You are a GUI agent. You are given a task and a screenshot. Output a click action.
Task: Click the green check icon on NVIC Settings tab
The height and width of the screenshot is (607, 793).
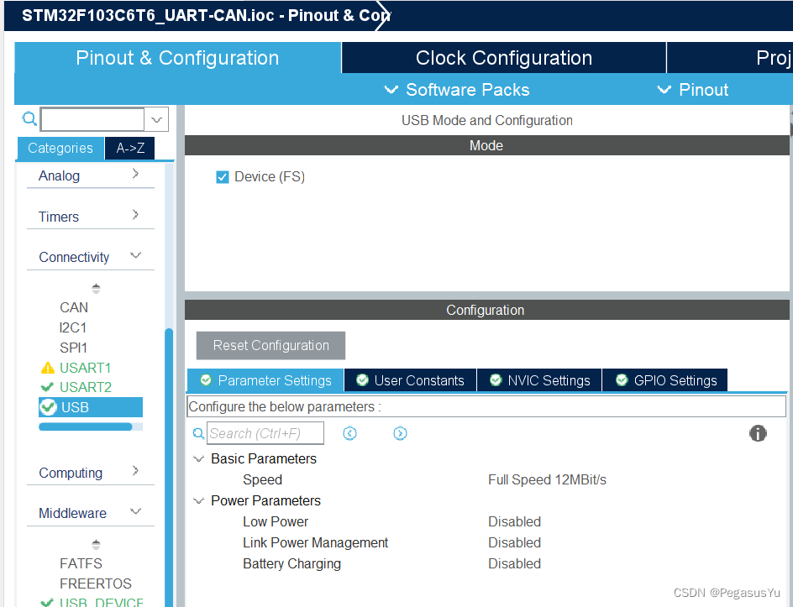click(x=496, y=380)
